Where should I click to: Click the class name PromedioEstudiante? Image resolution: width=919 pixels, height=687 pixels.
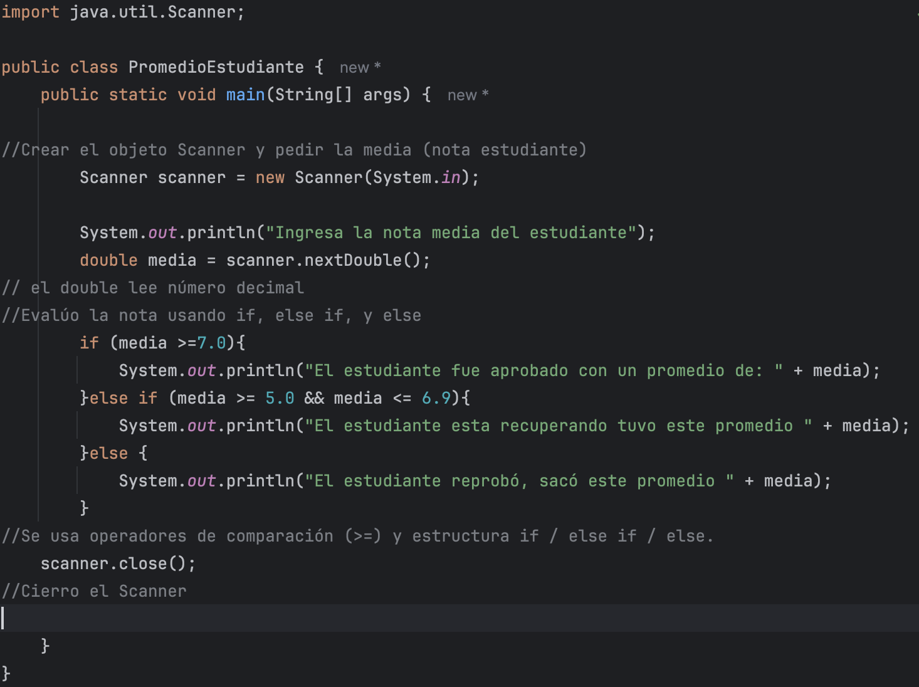(216, 67)
